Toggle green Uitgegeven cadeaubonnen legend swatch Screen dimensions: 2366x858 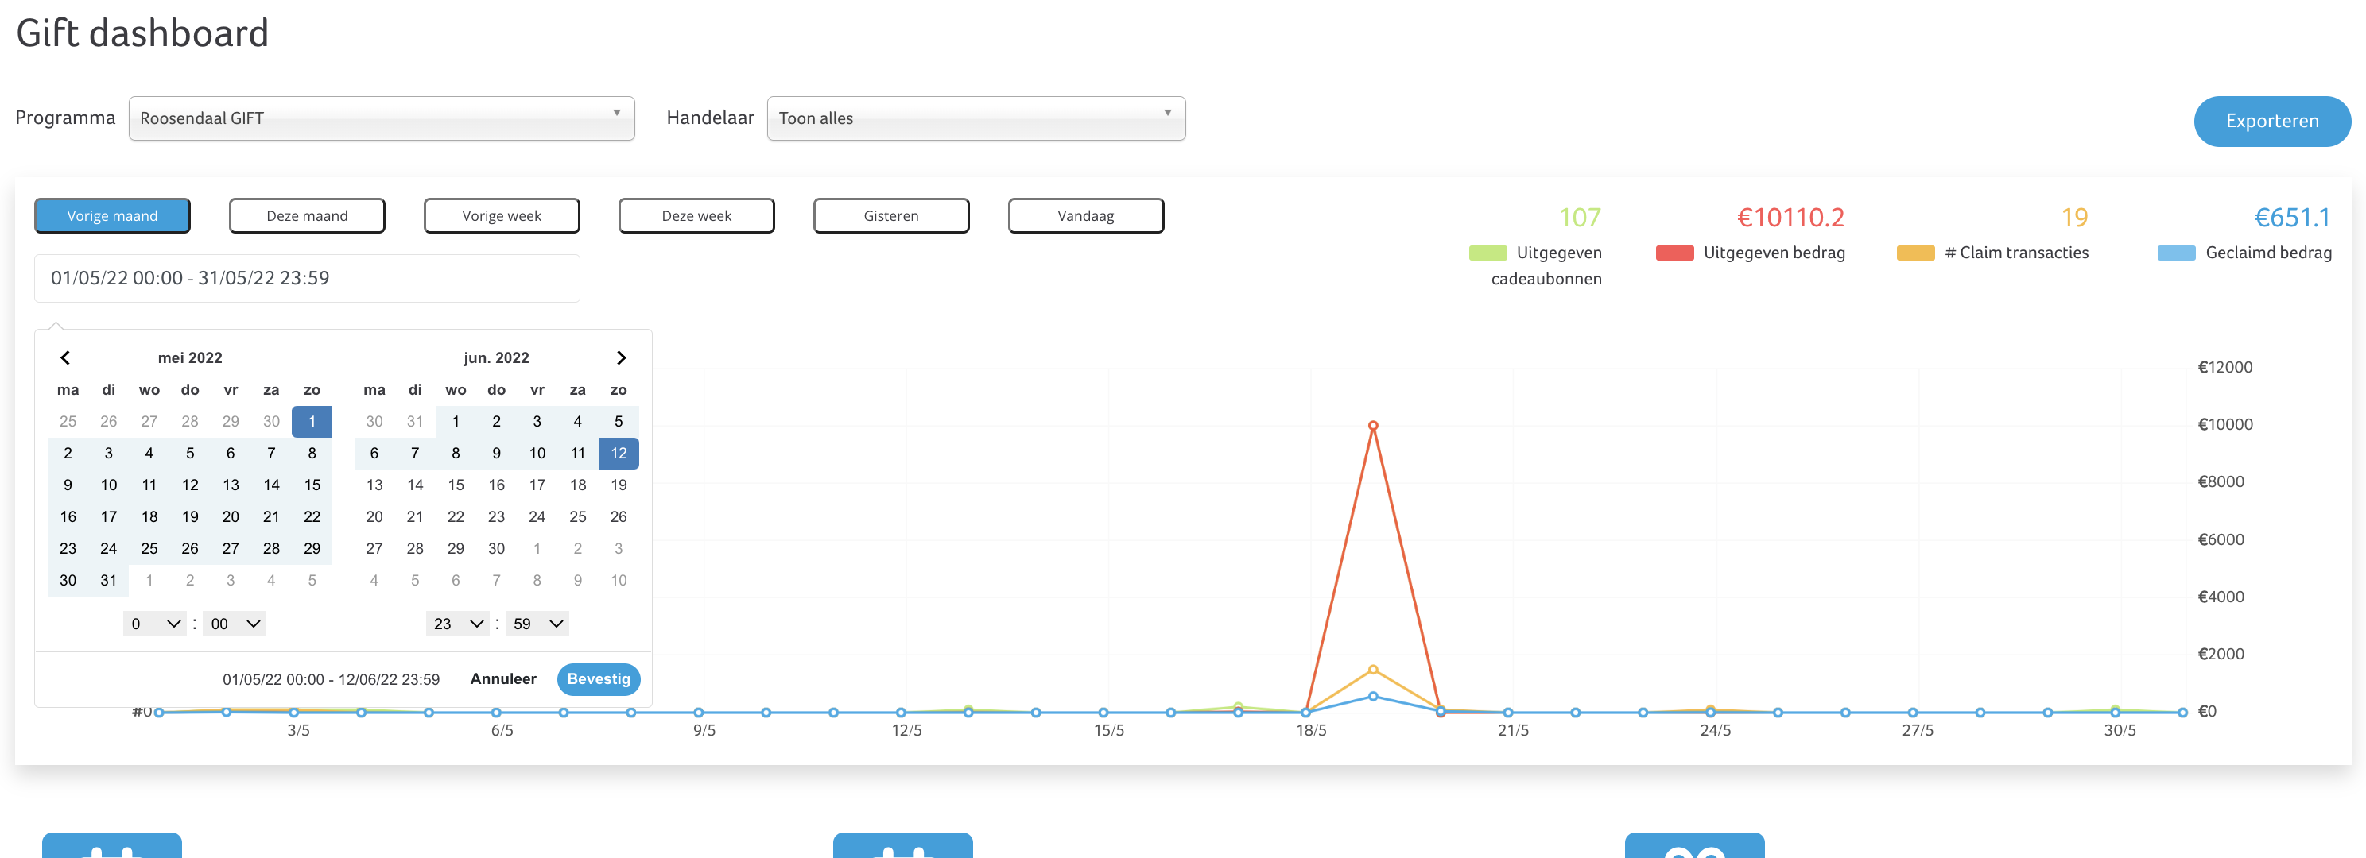1487,253
